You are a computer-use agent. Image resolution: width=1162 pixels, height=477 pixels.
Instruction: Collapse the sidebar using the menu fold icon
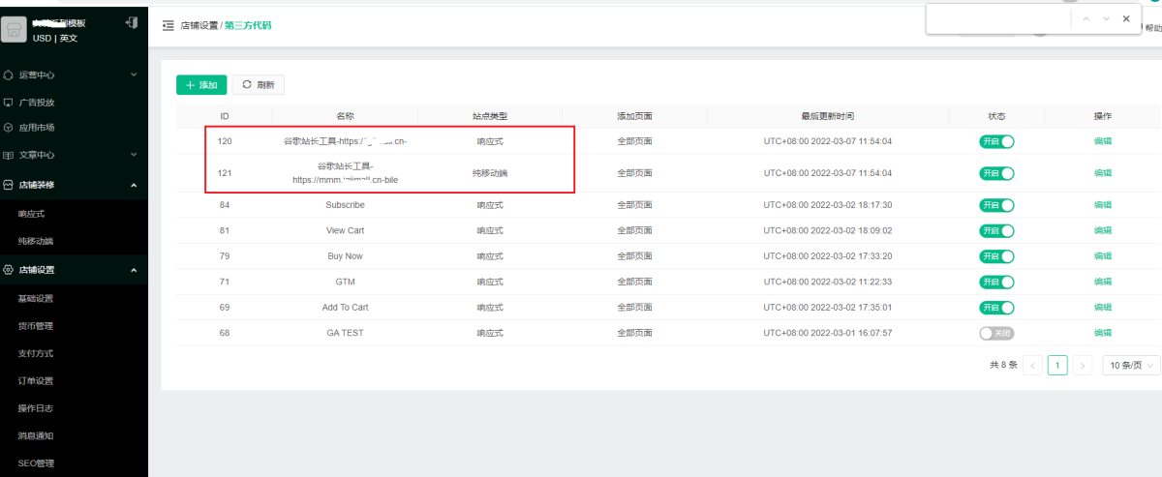coord(168,25)
